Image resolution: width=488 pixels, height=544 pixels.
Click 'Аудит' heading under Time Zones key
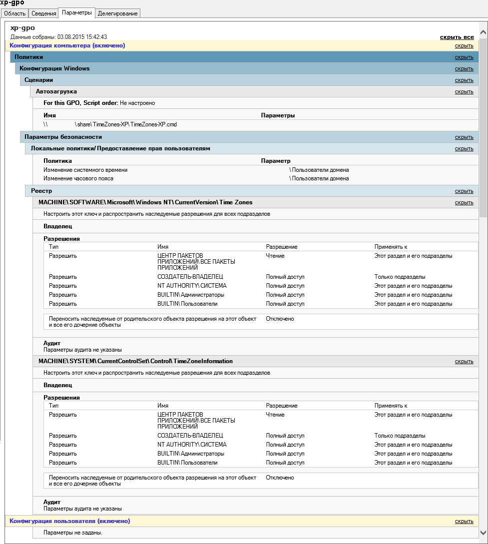51,343
